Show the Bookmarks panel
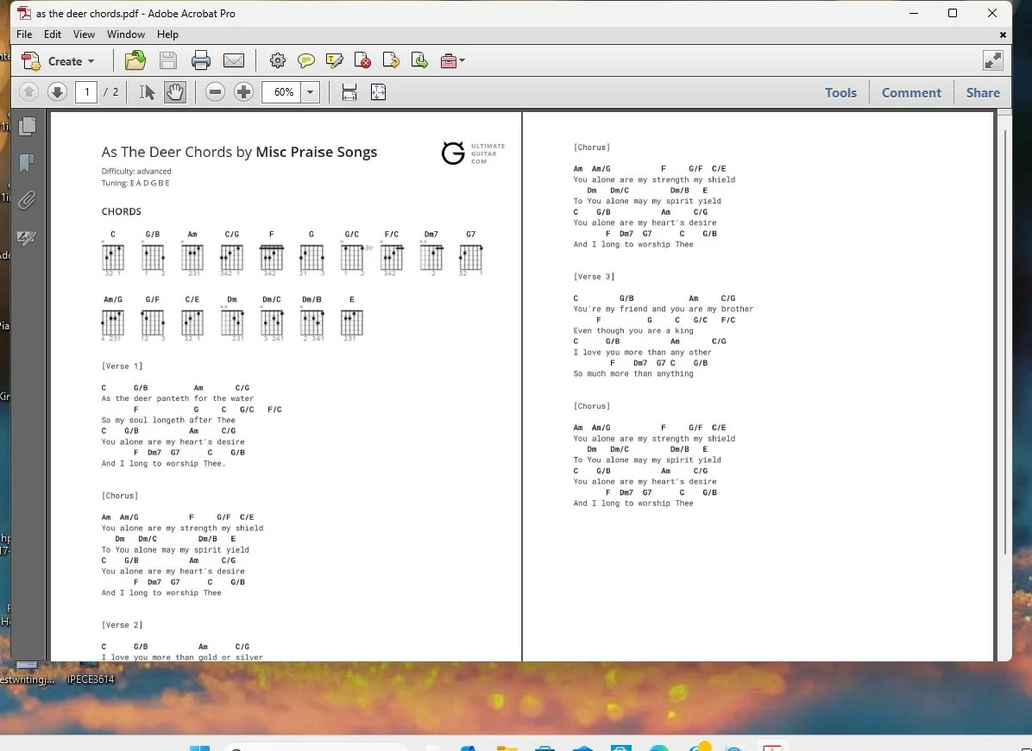The height and width of the screenshot is (751, 1032). click(x=27, y=163)
